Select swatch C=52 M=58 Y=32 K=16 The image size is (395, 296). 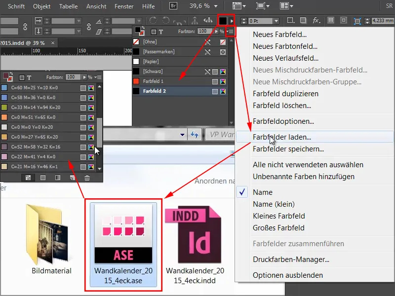(48, 147)
